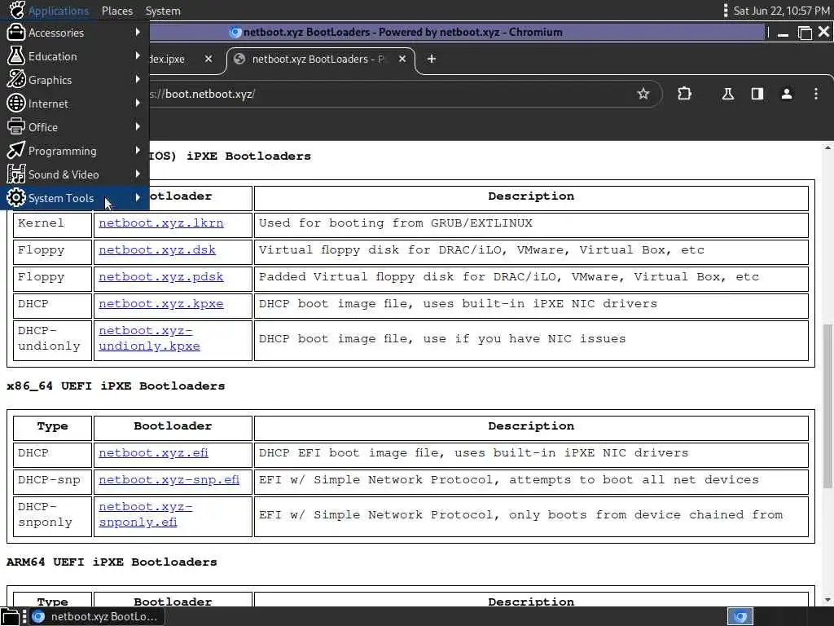Click the Accessories briefcase icon
This screenshot has width=834, height=626.
[16, 33]
